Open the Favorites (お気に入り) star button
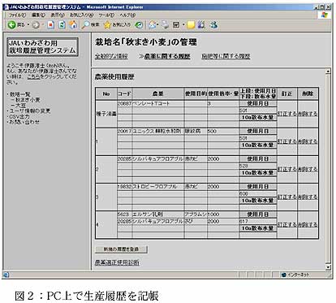Viewport: 336px width, 303px height. point(118,25)
